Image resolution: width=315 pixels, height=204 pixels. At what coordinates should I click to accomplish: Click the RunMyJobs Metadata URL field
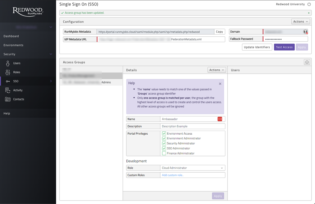pos(155,32)
